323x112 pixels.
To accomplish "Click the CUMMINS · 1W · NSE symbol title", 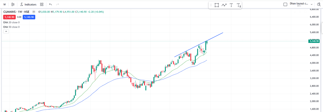I will coord(16,12).
